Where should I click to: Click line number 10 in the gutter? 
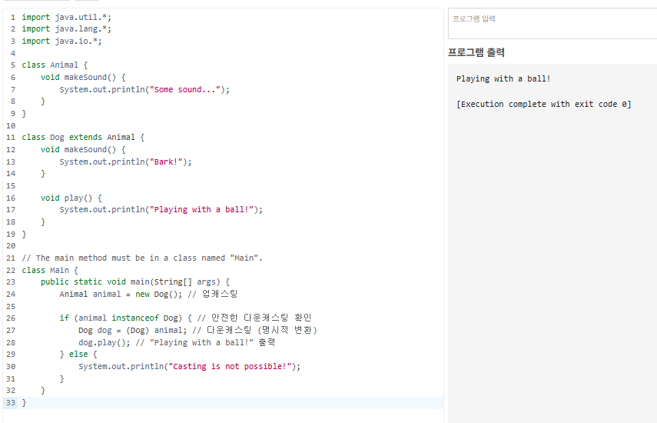[x=11, y=126]
